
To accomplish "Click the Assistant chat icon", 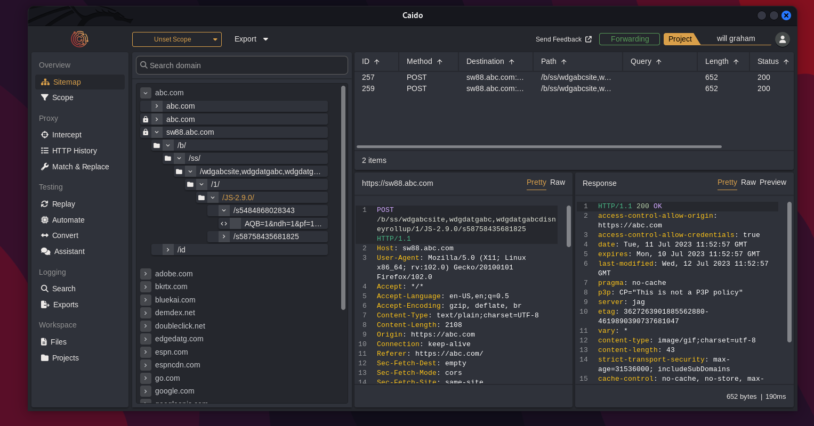I will coord(45,251).
